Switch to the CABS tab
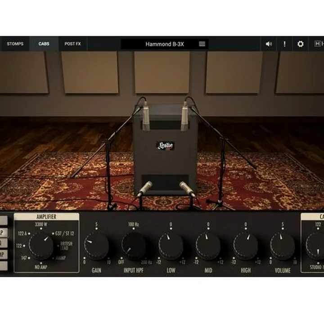The height and width of the screenshot is (324, 324). pos(44,44)
